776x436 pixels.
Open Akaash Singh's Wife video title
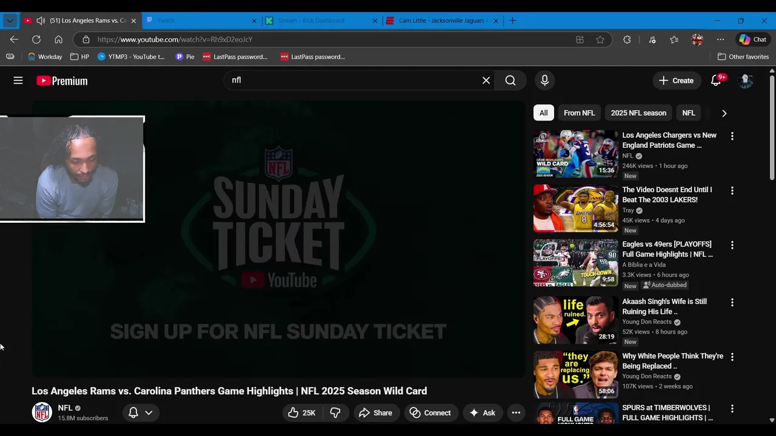tap(664, 306)
